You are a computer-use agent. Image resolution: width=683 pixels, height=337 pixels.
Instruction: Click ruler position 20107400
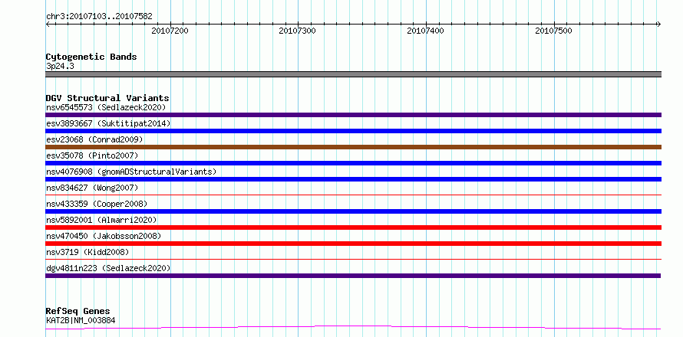(426, 31)
